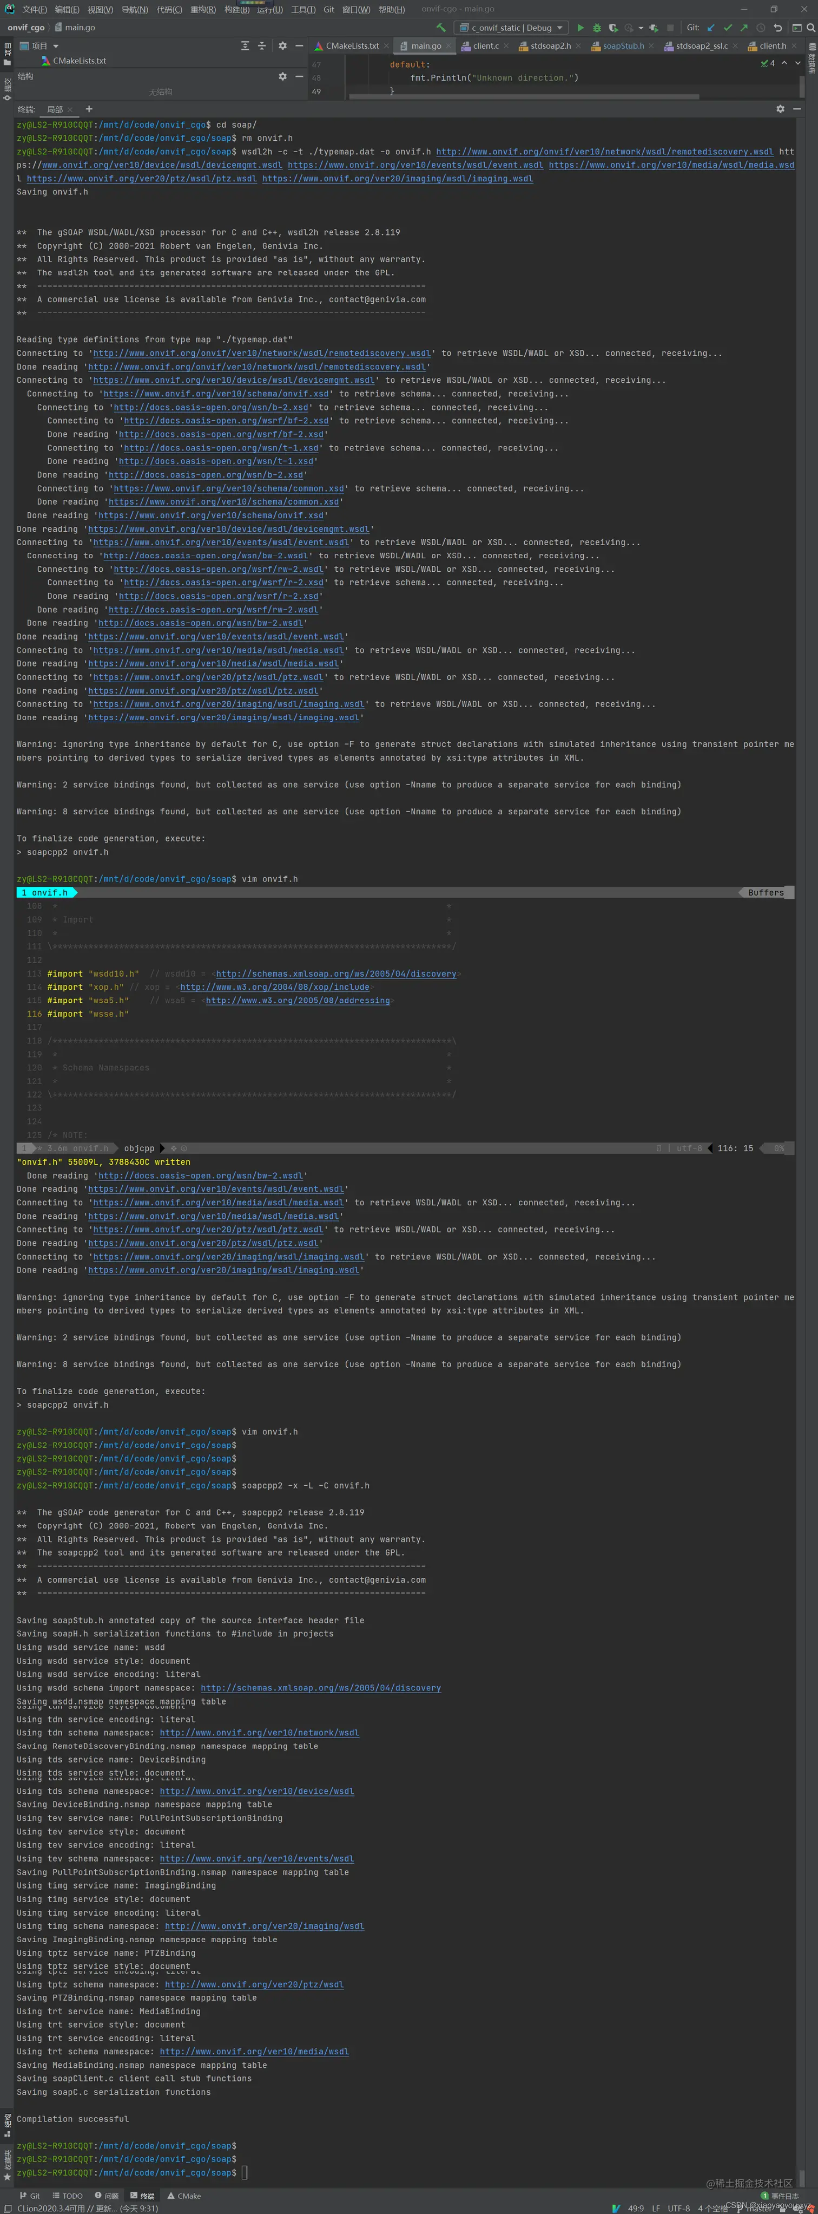Run the c_onvif_static configuration
The width and height of the screenshot is (818, 2214).
580,28
